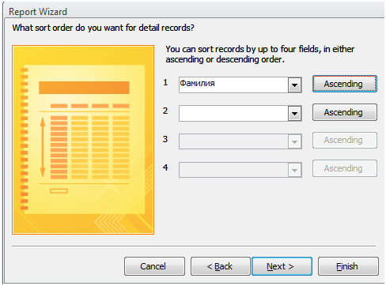Open the fourth sort field dropdown arrow
Screen dimensions: 386x286
[294, 170]
